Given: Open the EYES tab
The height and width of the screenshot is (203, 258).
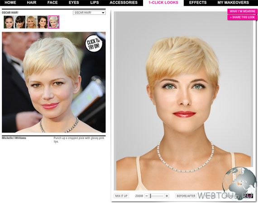Looking at the screenshot, I should (x=74, y=3).
